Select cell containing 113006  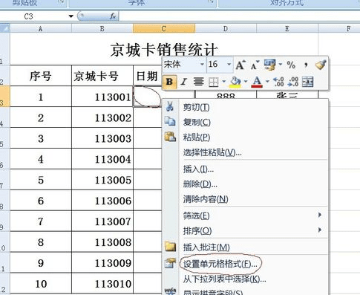click(102, 201)
